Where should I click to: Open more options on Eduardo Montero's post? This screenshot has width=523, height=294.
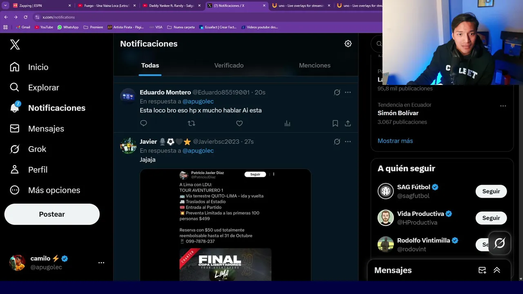click(348, 92)
